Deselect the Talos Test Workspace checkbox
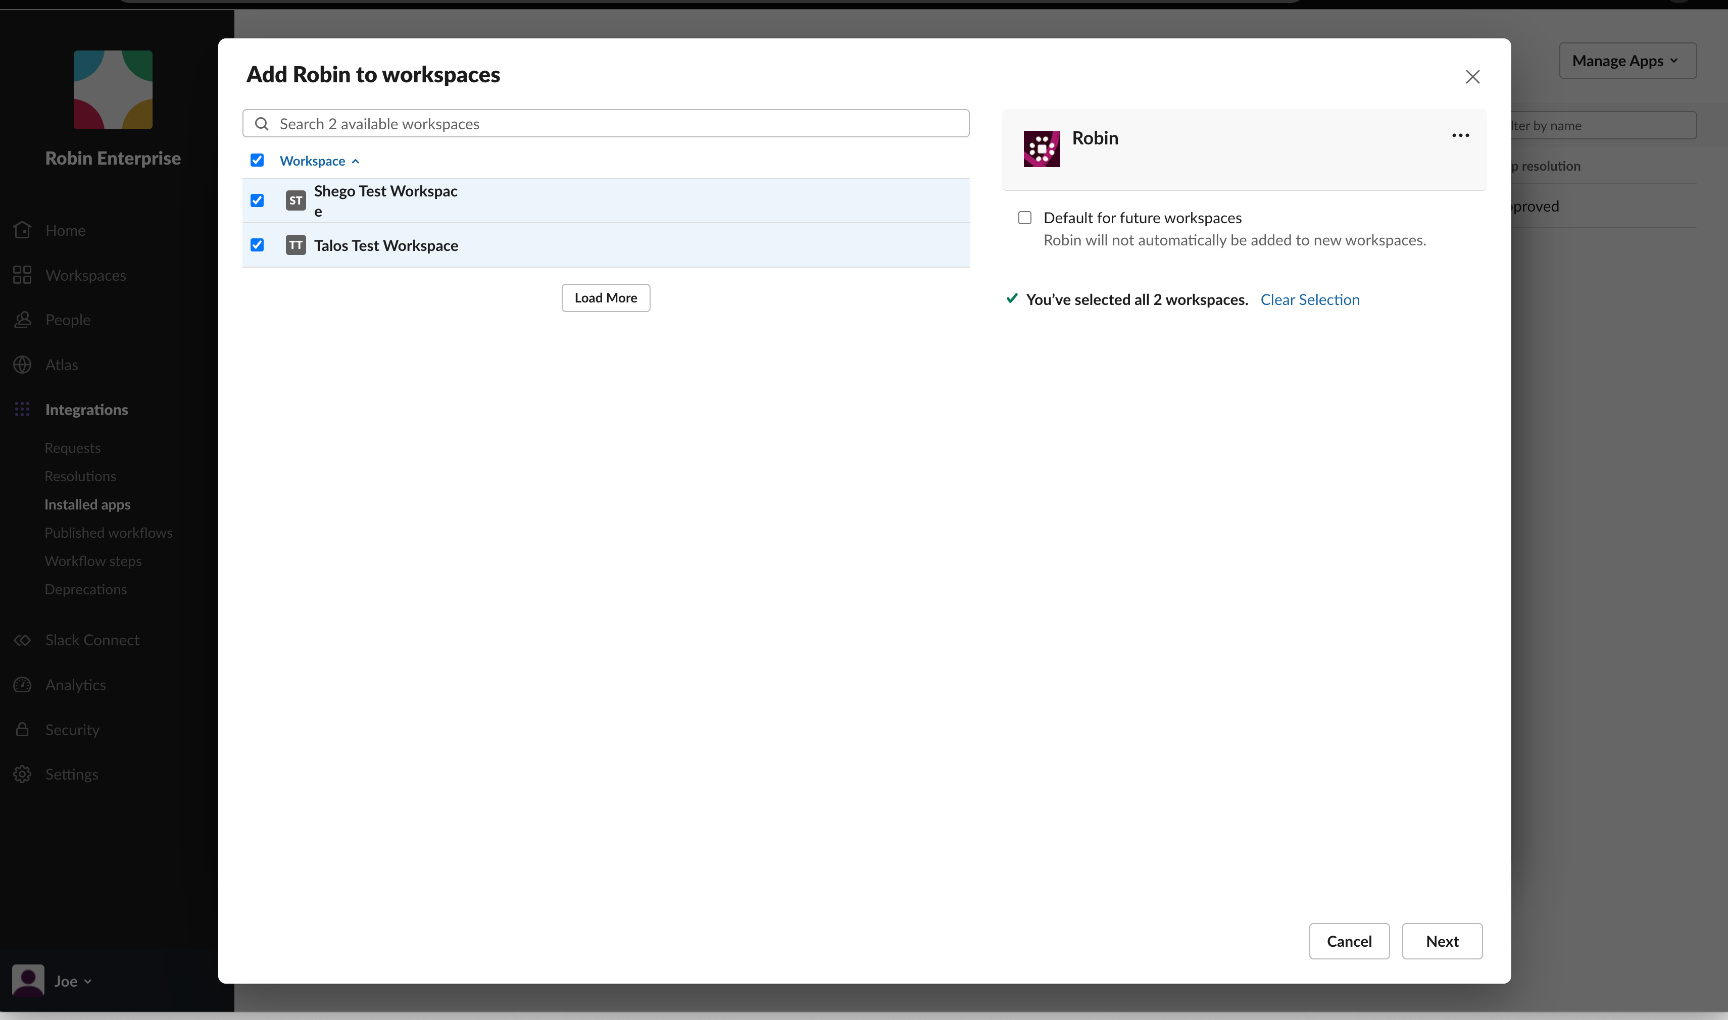This screenshot has height=1020, width=1728. tap(257, 245)
